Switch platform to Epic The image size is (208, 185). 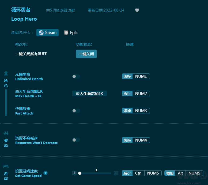point(71,32)
